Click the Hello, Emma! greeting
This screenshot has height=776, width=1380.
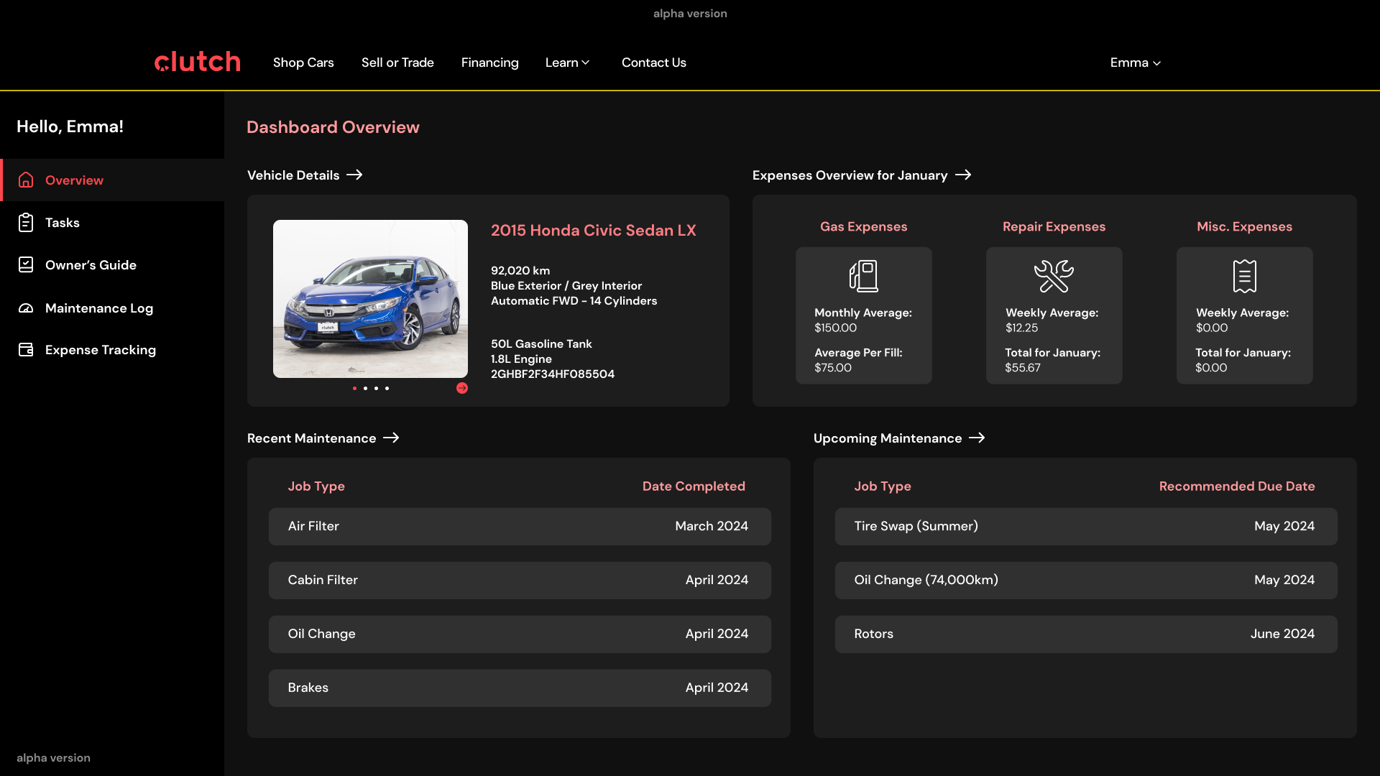click(70, 126)
